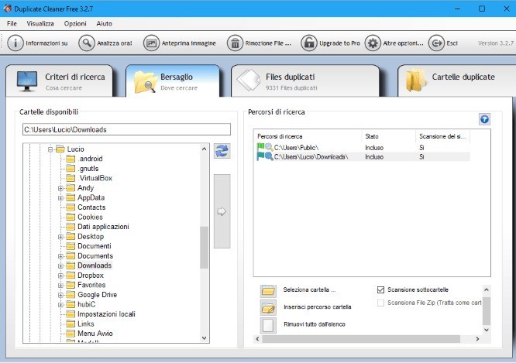The height and width of the screenshot is (363, 516).
Task: Expand the Dropbox folder node
Action: pos(60,276)
